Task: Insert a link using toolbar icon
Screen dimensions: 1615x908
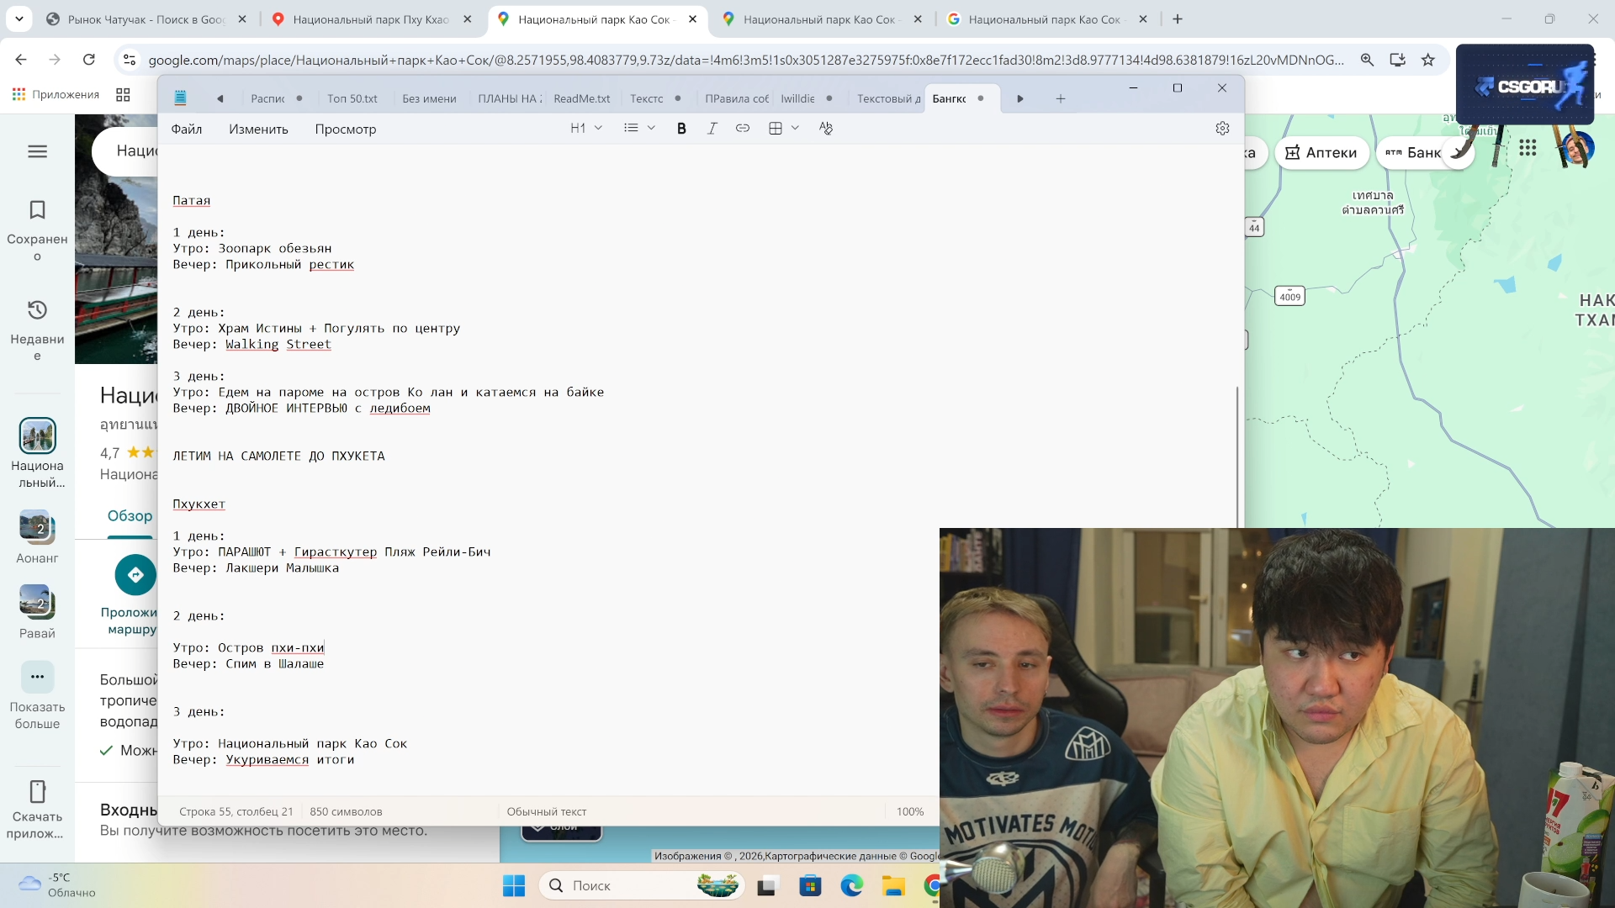Action: [742, 129]
